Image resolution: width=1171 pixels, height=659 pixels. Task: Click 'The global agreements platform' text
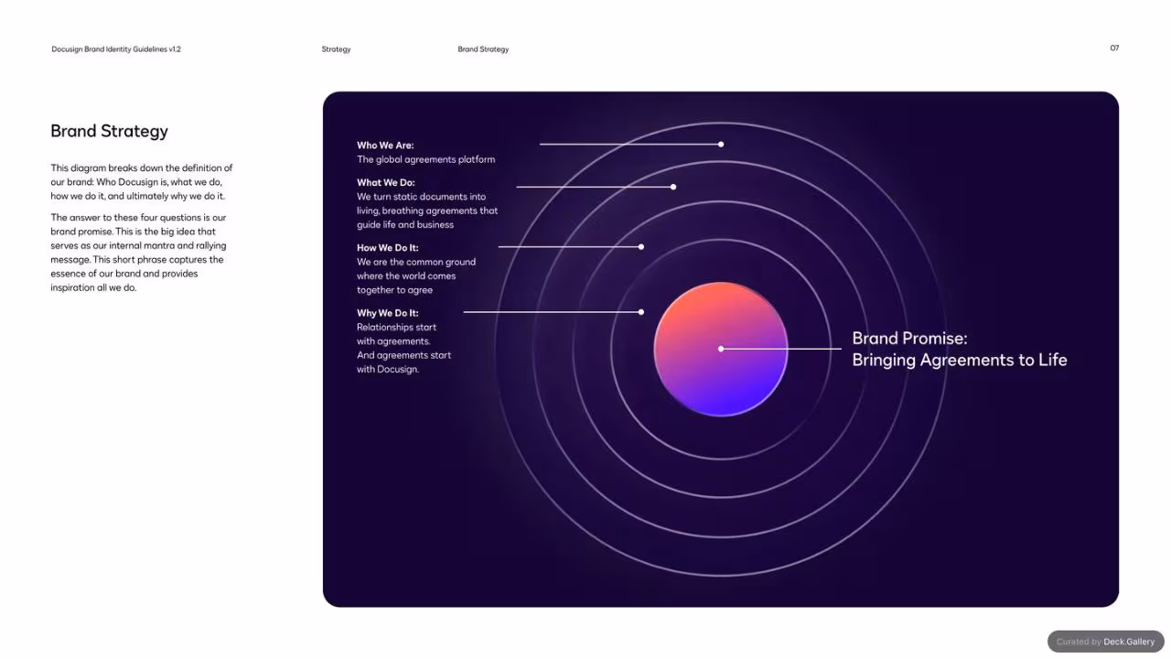[426, 159]
